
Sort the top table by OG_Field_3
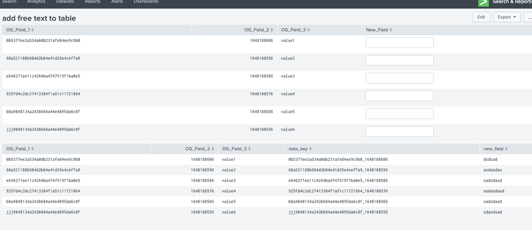coord(295,30)
